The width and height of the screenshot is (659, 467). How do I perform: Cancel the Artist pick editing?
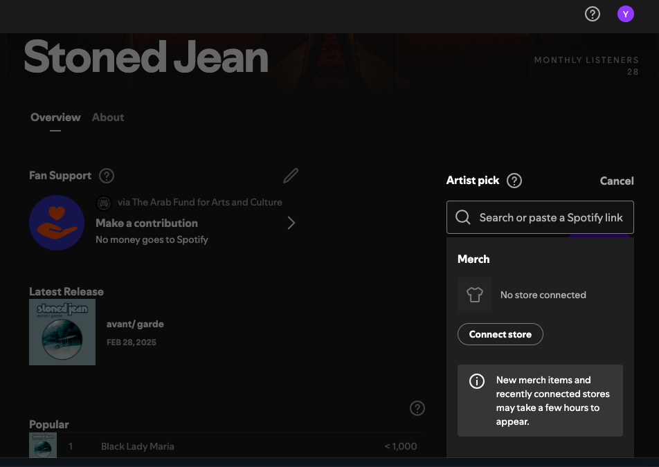click(617, 181)
